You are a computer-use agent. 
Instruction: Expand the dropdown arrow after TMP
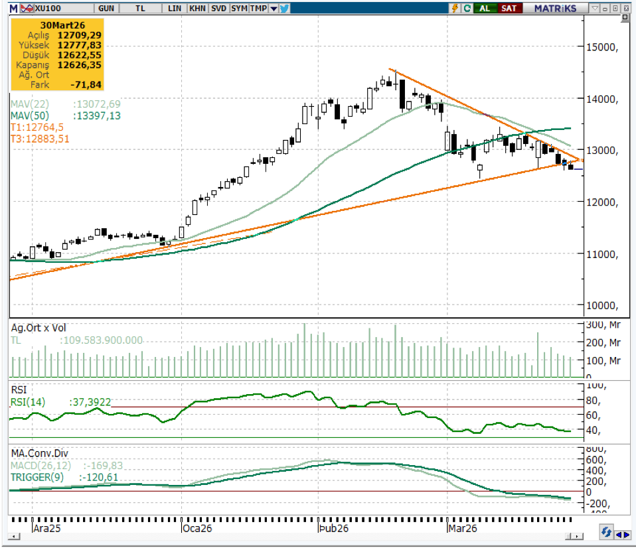(x=273, y=8)
